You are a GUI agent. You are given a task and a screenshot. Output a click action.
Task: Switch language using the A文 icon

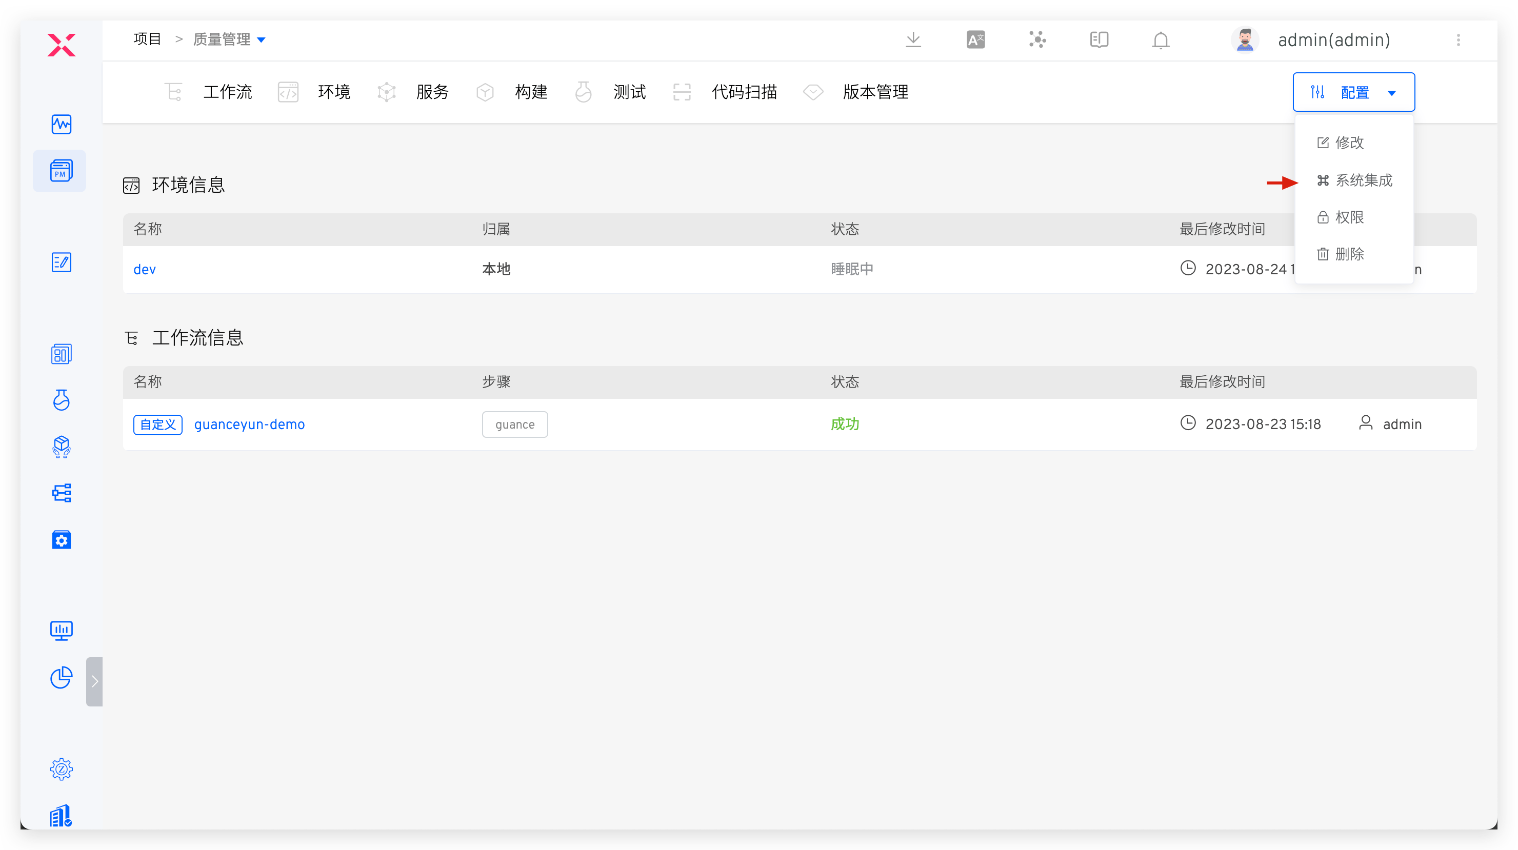[975, 39]
